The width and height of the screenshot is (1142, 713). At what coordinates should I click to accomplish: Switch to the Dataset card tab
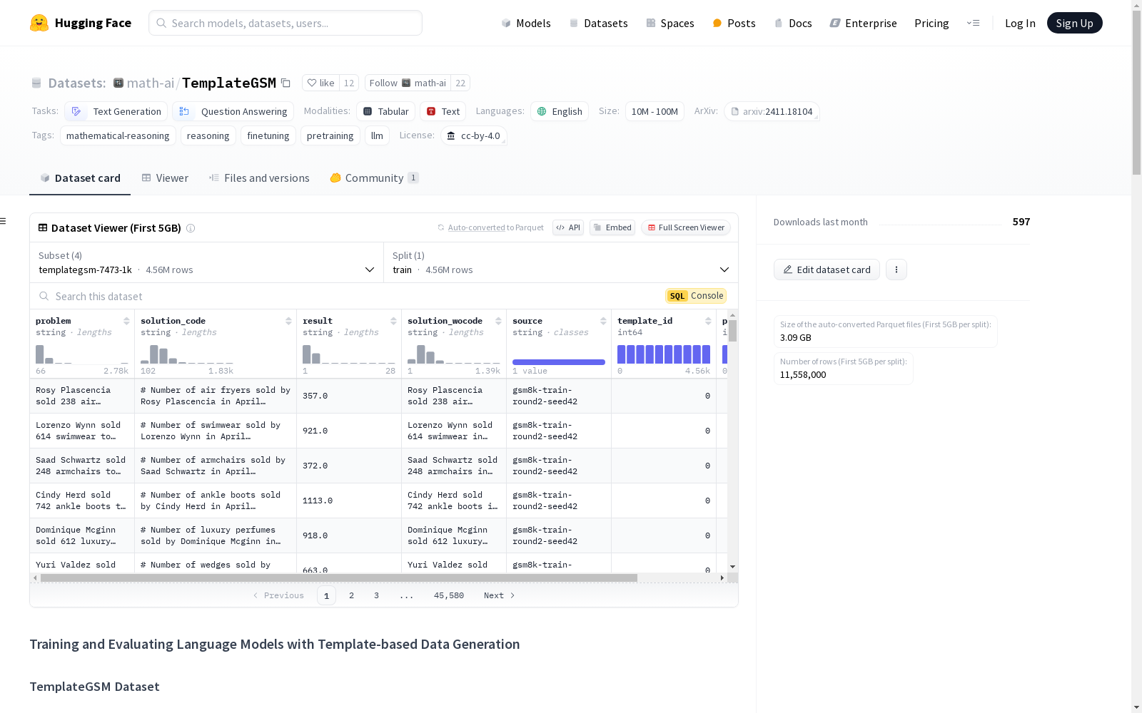[80, 178]
